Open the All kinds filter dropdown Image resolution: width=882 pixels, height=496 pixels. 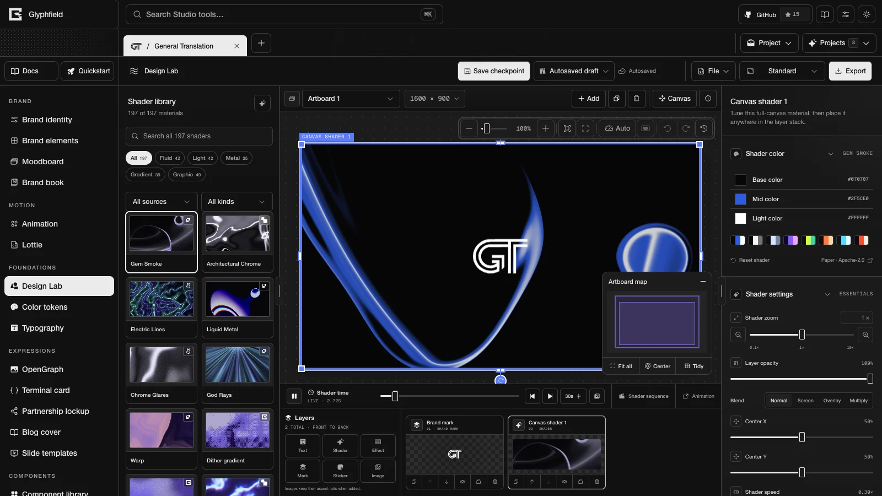237,202
